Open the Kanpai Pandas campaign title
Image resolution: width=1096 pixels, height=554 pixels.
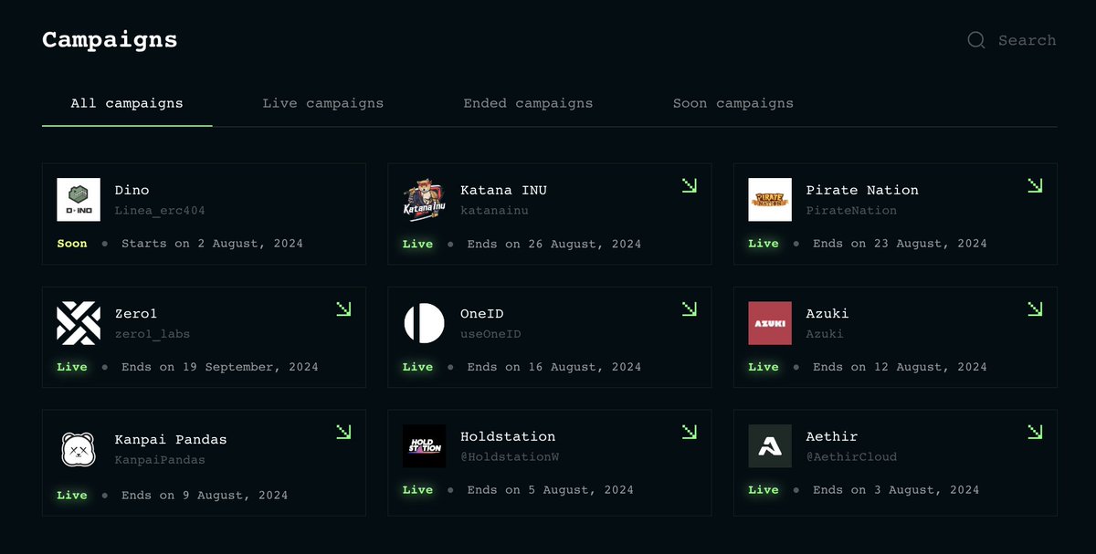[x=171, y=439]
